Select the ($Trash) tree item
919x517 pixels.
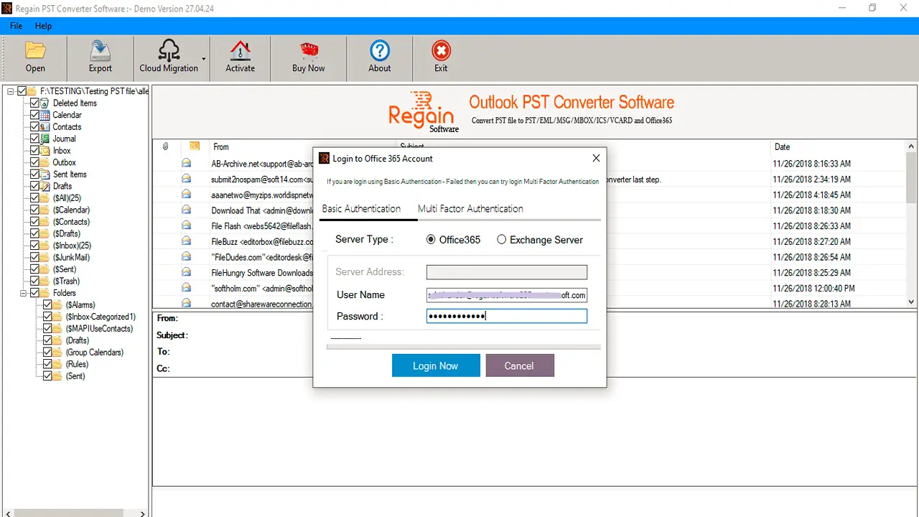click(x=66, y=281)
